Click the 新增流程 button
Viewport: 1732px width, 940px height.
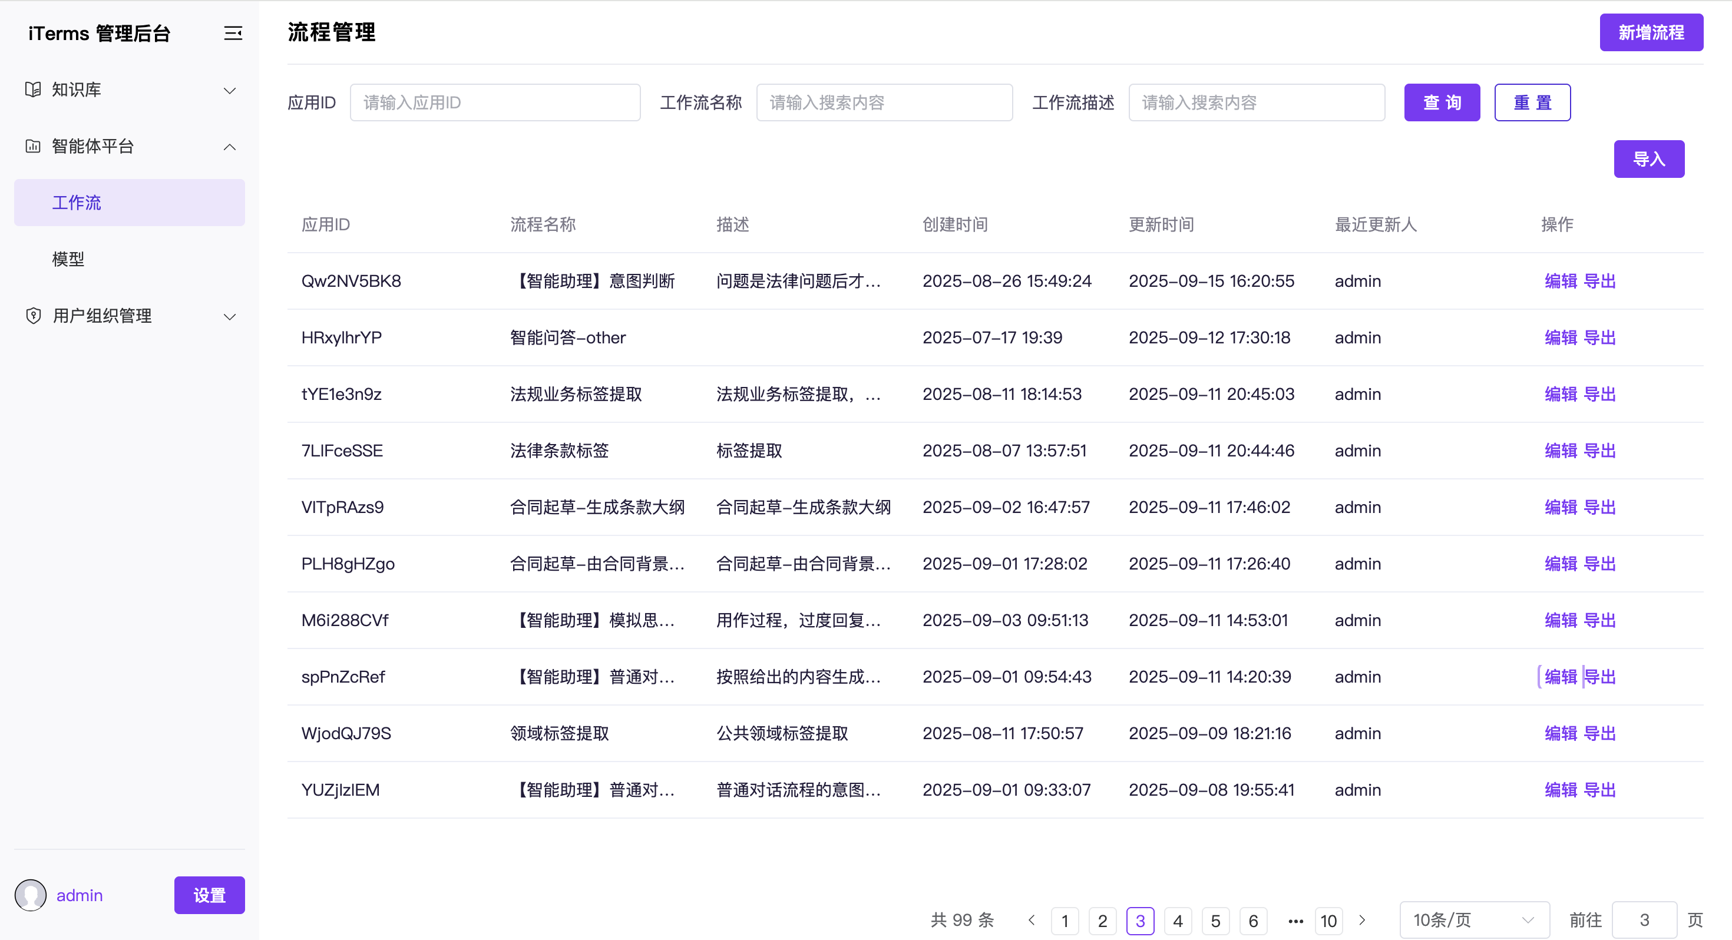[1651, 32]
